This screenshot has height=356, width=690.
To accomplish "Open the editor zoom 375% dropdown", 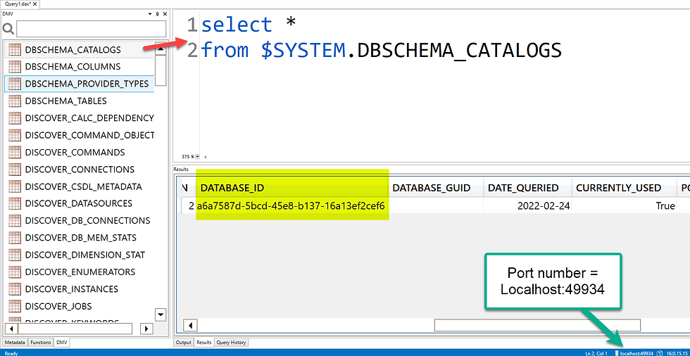I will click(197, 156).
